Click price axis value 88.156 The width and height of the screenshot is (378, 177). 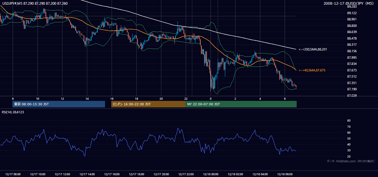[x=352, y=51]
